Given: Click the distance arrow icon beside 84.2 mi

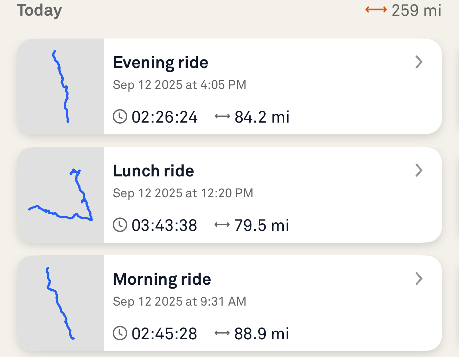Looking at the screenshot, I should click(223, 117).
